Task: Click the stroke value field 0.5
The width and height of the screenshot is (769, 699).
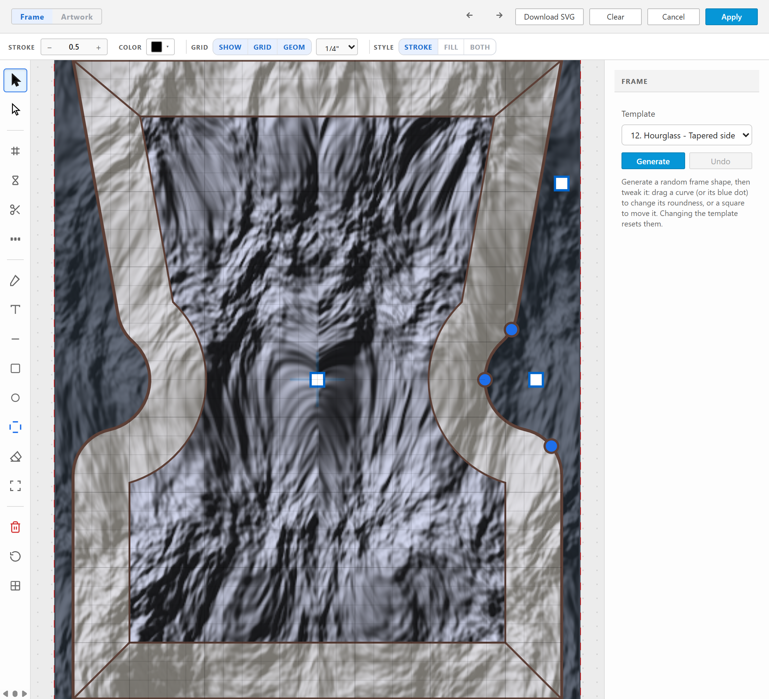Action: tap(74, 47)
